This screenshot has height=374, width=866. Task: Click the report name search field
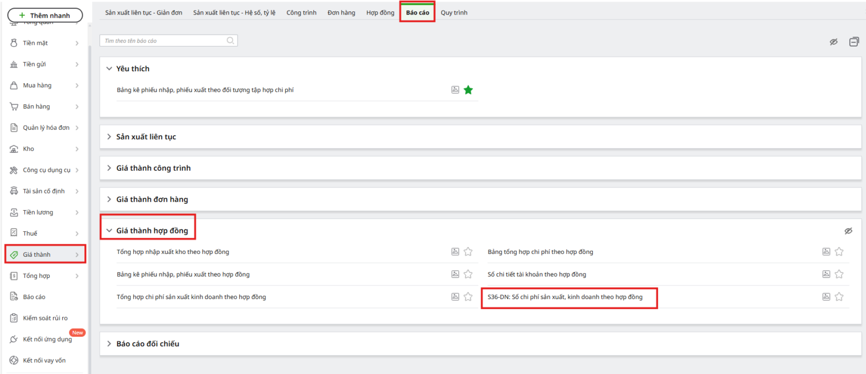pos(162,41)
